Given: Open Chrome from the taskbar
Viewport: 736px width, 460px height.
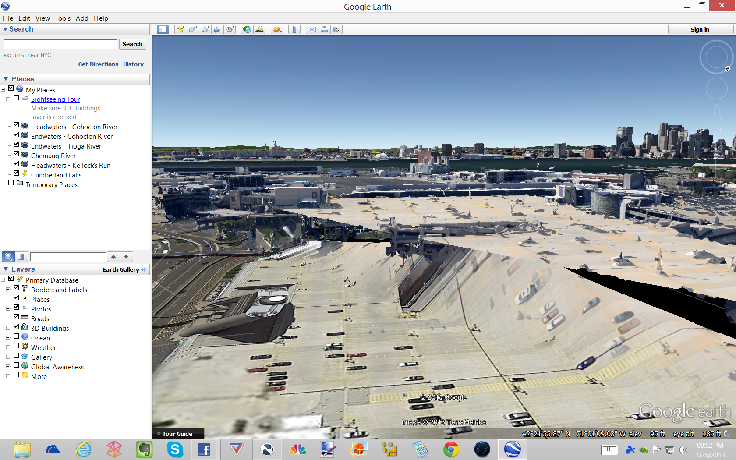Looking at the screenshot, I should tap(451, 449).
